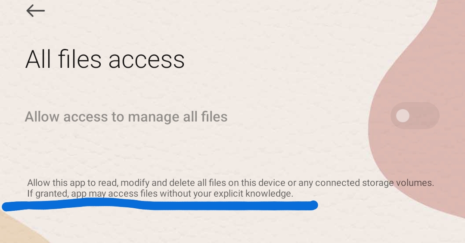Click the words 'explicit knowledge'

click(253, 194)
